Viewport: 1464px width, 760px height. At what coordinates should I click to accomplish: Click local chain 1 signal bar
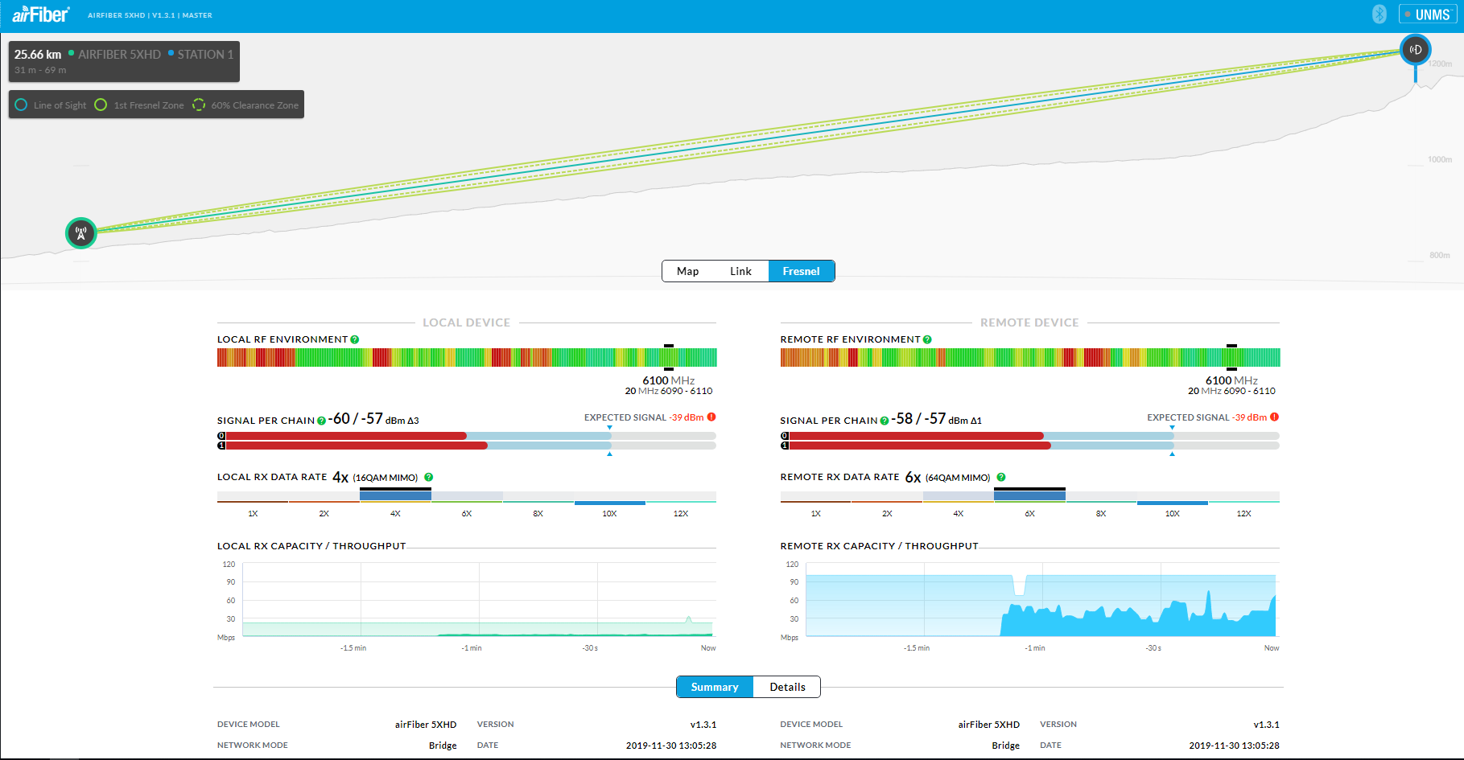(467, 446)
